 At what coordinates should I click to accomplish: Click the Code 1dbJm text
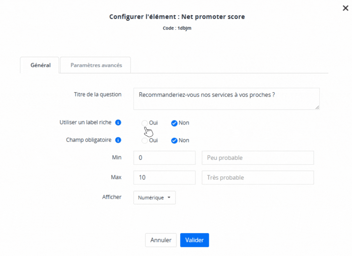[177, 28]
